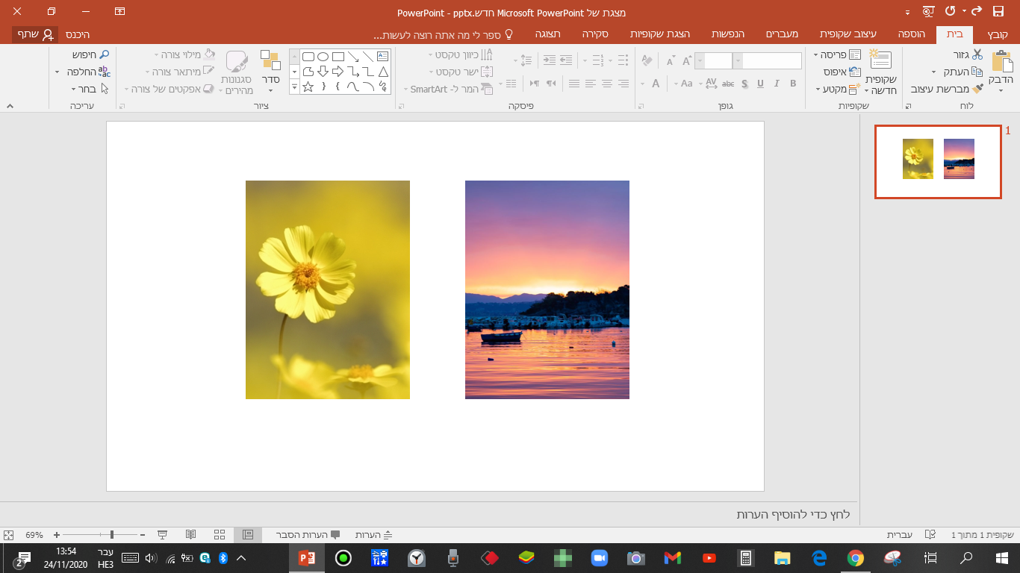The height and width of the screenshot is (573, 1020).
Task: Click Fit slide to window icon
Action: 9,535
